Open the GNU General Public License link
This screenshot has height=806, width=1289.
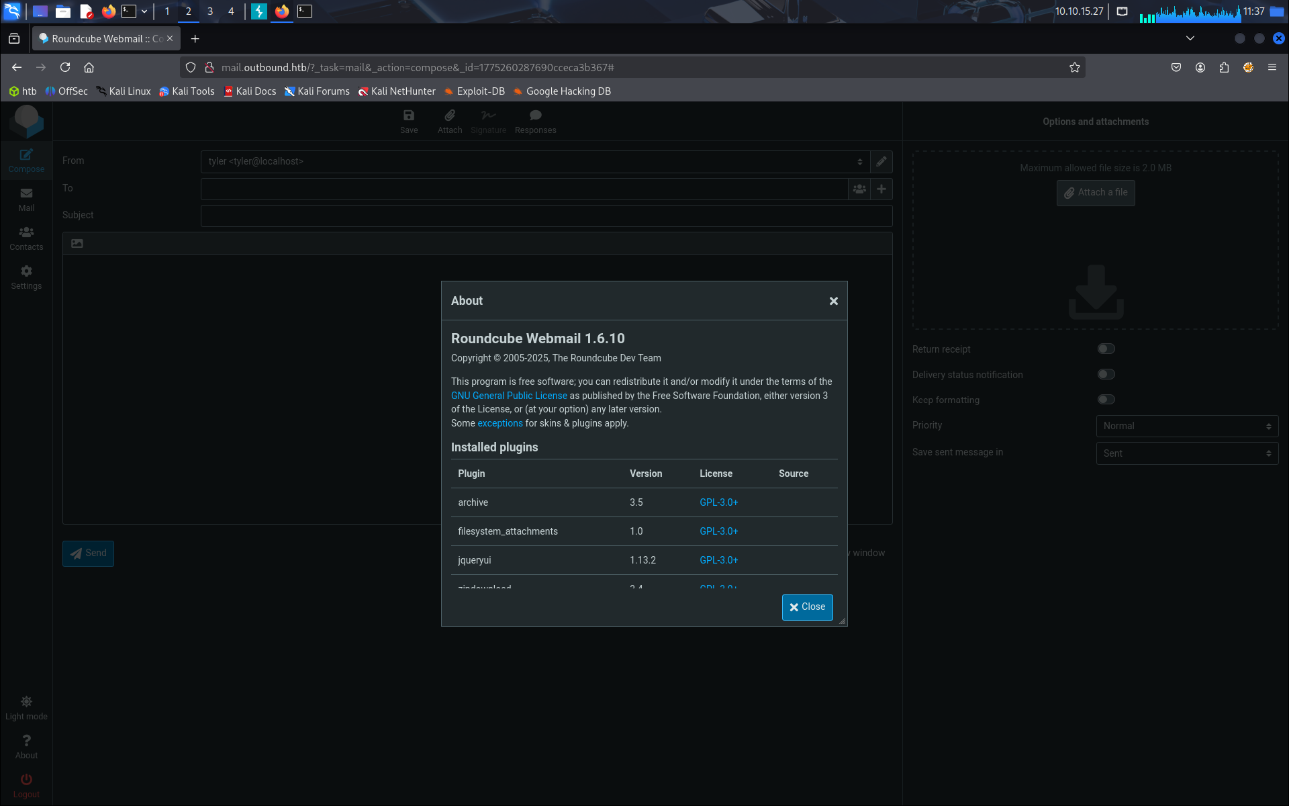click(509, 396)
